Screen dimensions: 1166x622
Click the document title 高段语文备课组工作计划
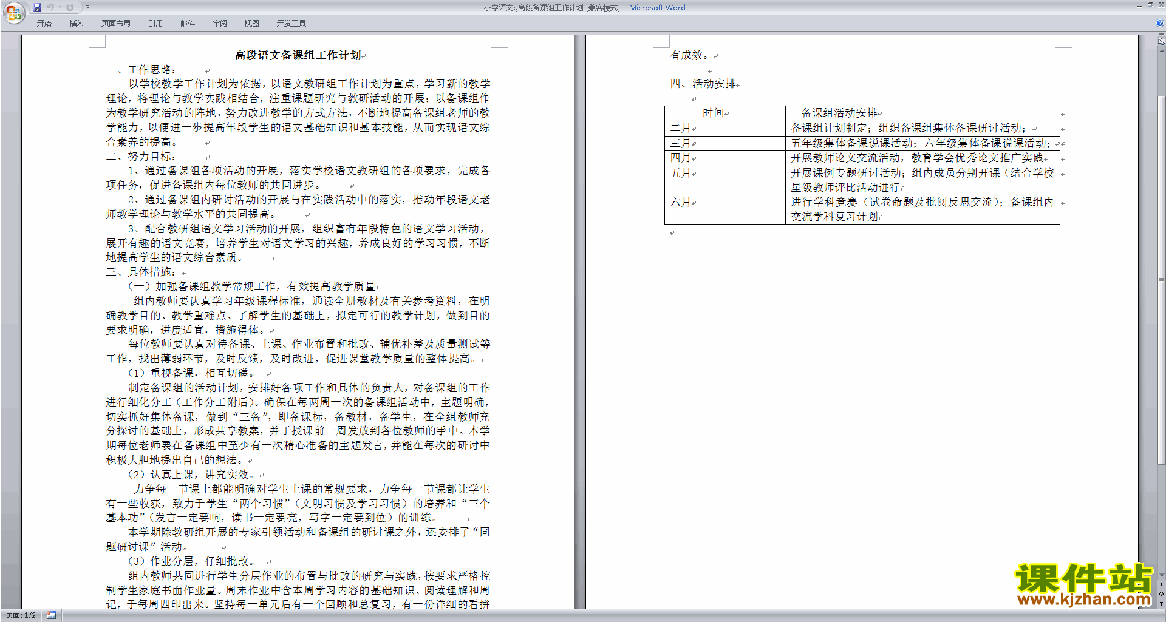point(298,55)
